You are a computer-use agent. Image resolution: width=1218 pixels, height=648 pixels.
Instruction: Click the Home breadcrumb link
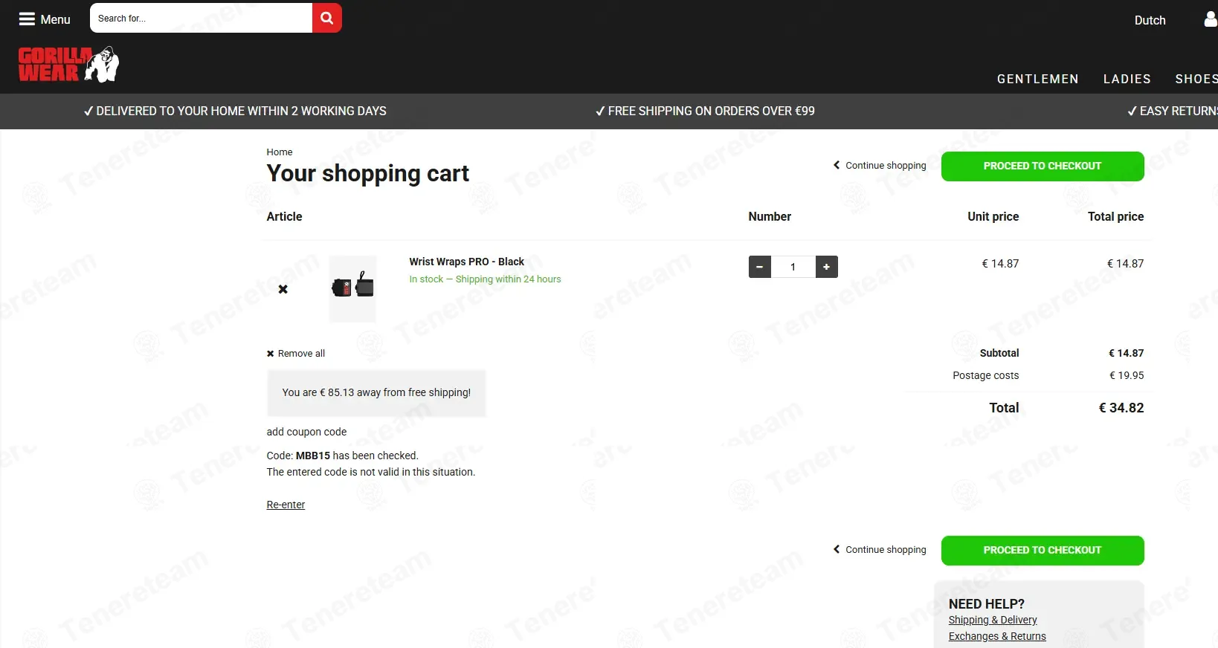click(280, 152)
